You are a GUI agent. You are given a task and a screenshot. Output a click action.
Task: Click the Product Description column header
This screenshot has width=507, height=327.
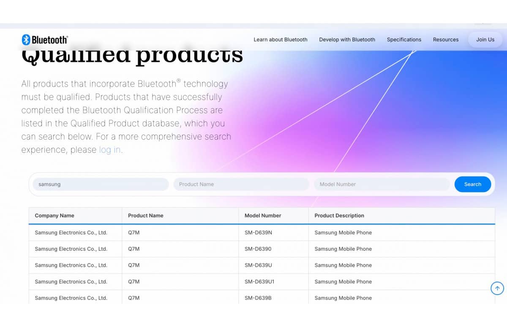[339, 216]
